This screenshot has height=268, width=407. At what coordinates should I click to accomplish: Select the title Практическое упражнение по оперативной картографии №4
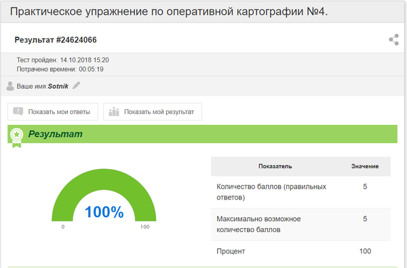pyautogui.click(x=169, y=12)
